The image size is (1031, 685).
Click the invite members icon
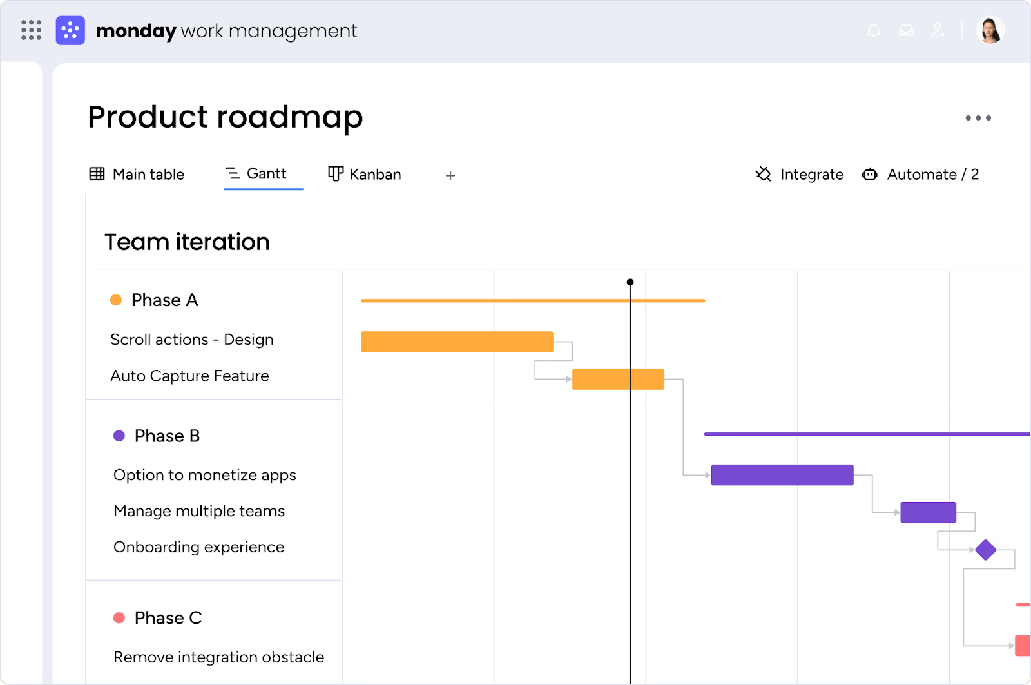tap(938, 30)
